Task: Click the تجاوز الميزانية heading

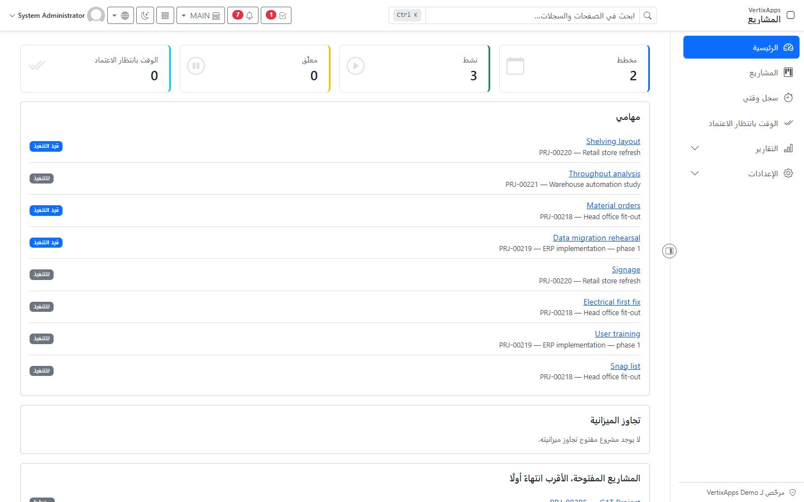Action: pos(615,420)
